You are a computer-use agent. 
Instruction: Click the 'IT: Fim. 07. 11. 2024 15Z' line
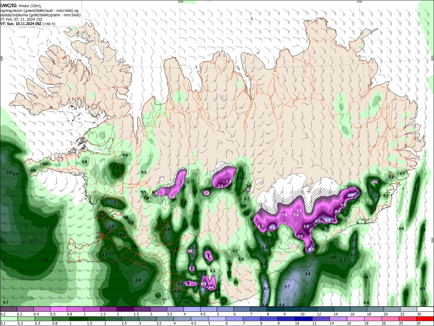[21, 19]
